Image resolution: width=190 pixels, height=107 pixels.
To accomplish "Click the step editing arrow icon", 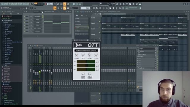I will (x=58, y=8).
